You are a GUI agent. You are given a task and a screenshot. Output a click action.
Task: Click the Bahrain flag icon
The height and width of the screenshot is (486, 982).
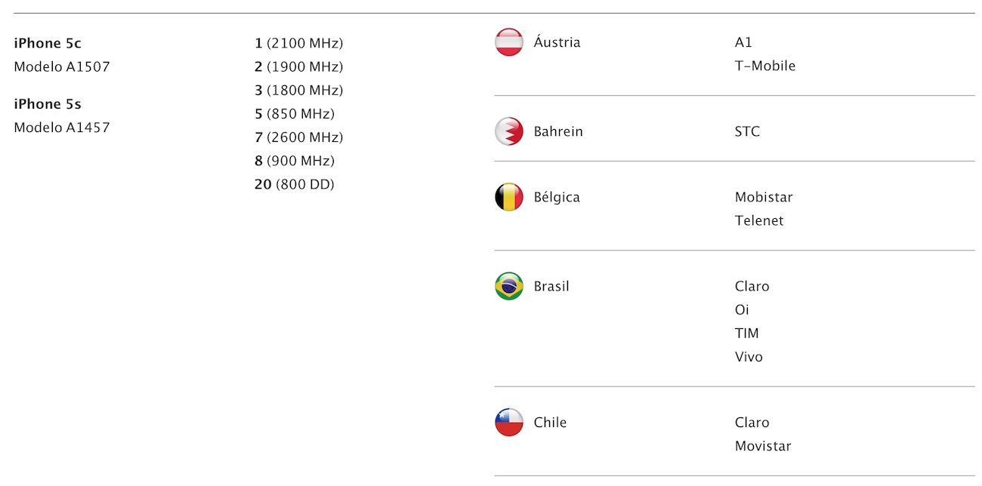508,131
